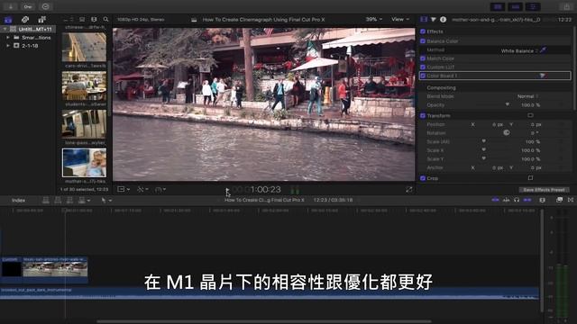Click the Crop onscreen controls icon

[x=530, y=178]
